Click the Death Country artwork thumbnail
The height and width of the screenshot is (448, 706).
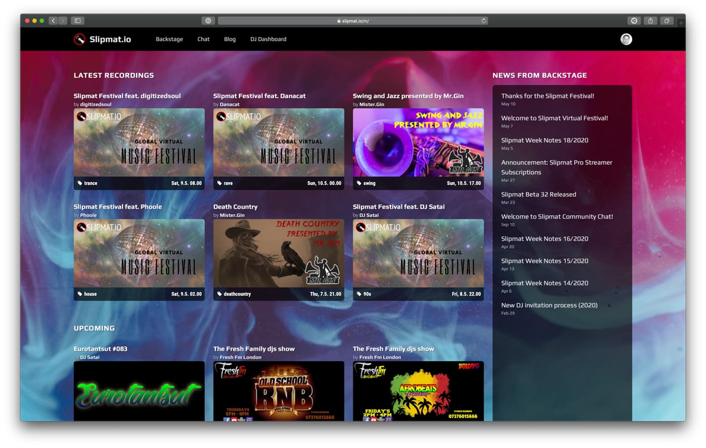(279, 253)
